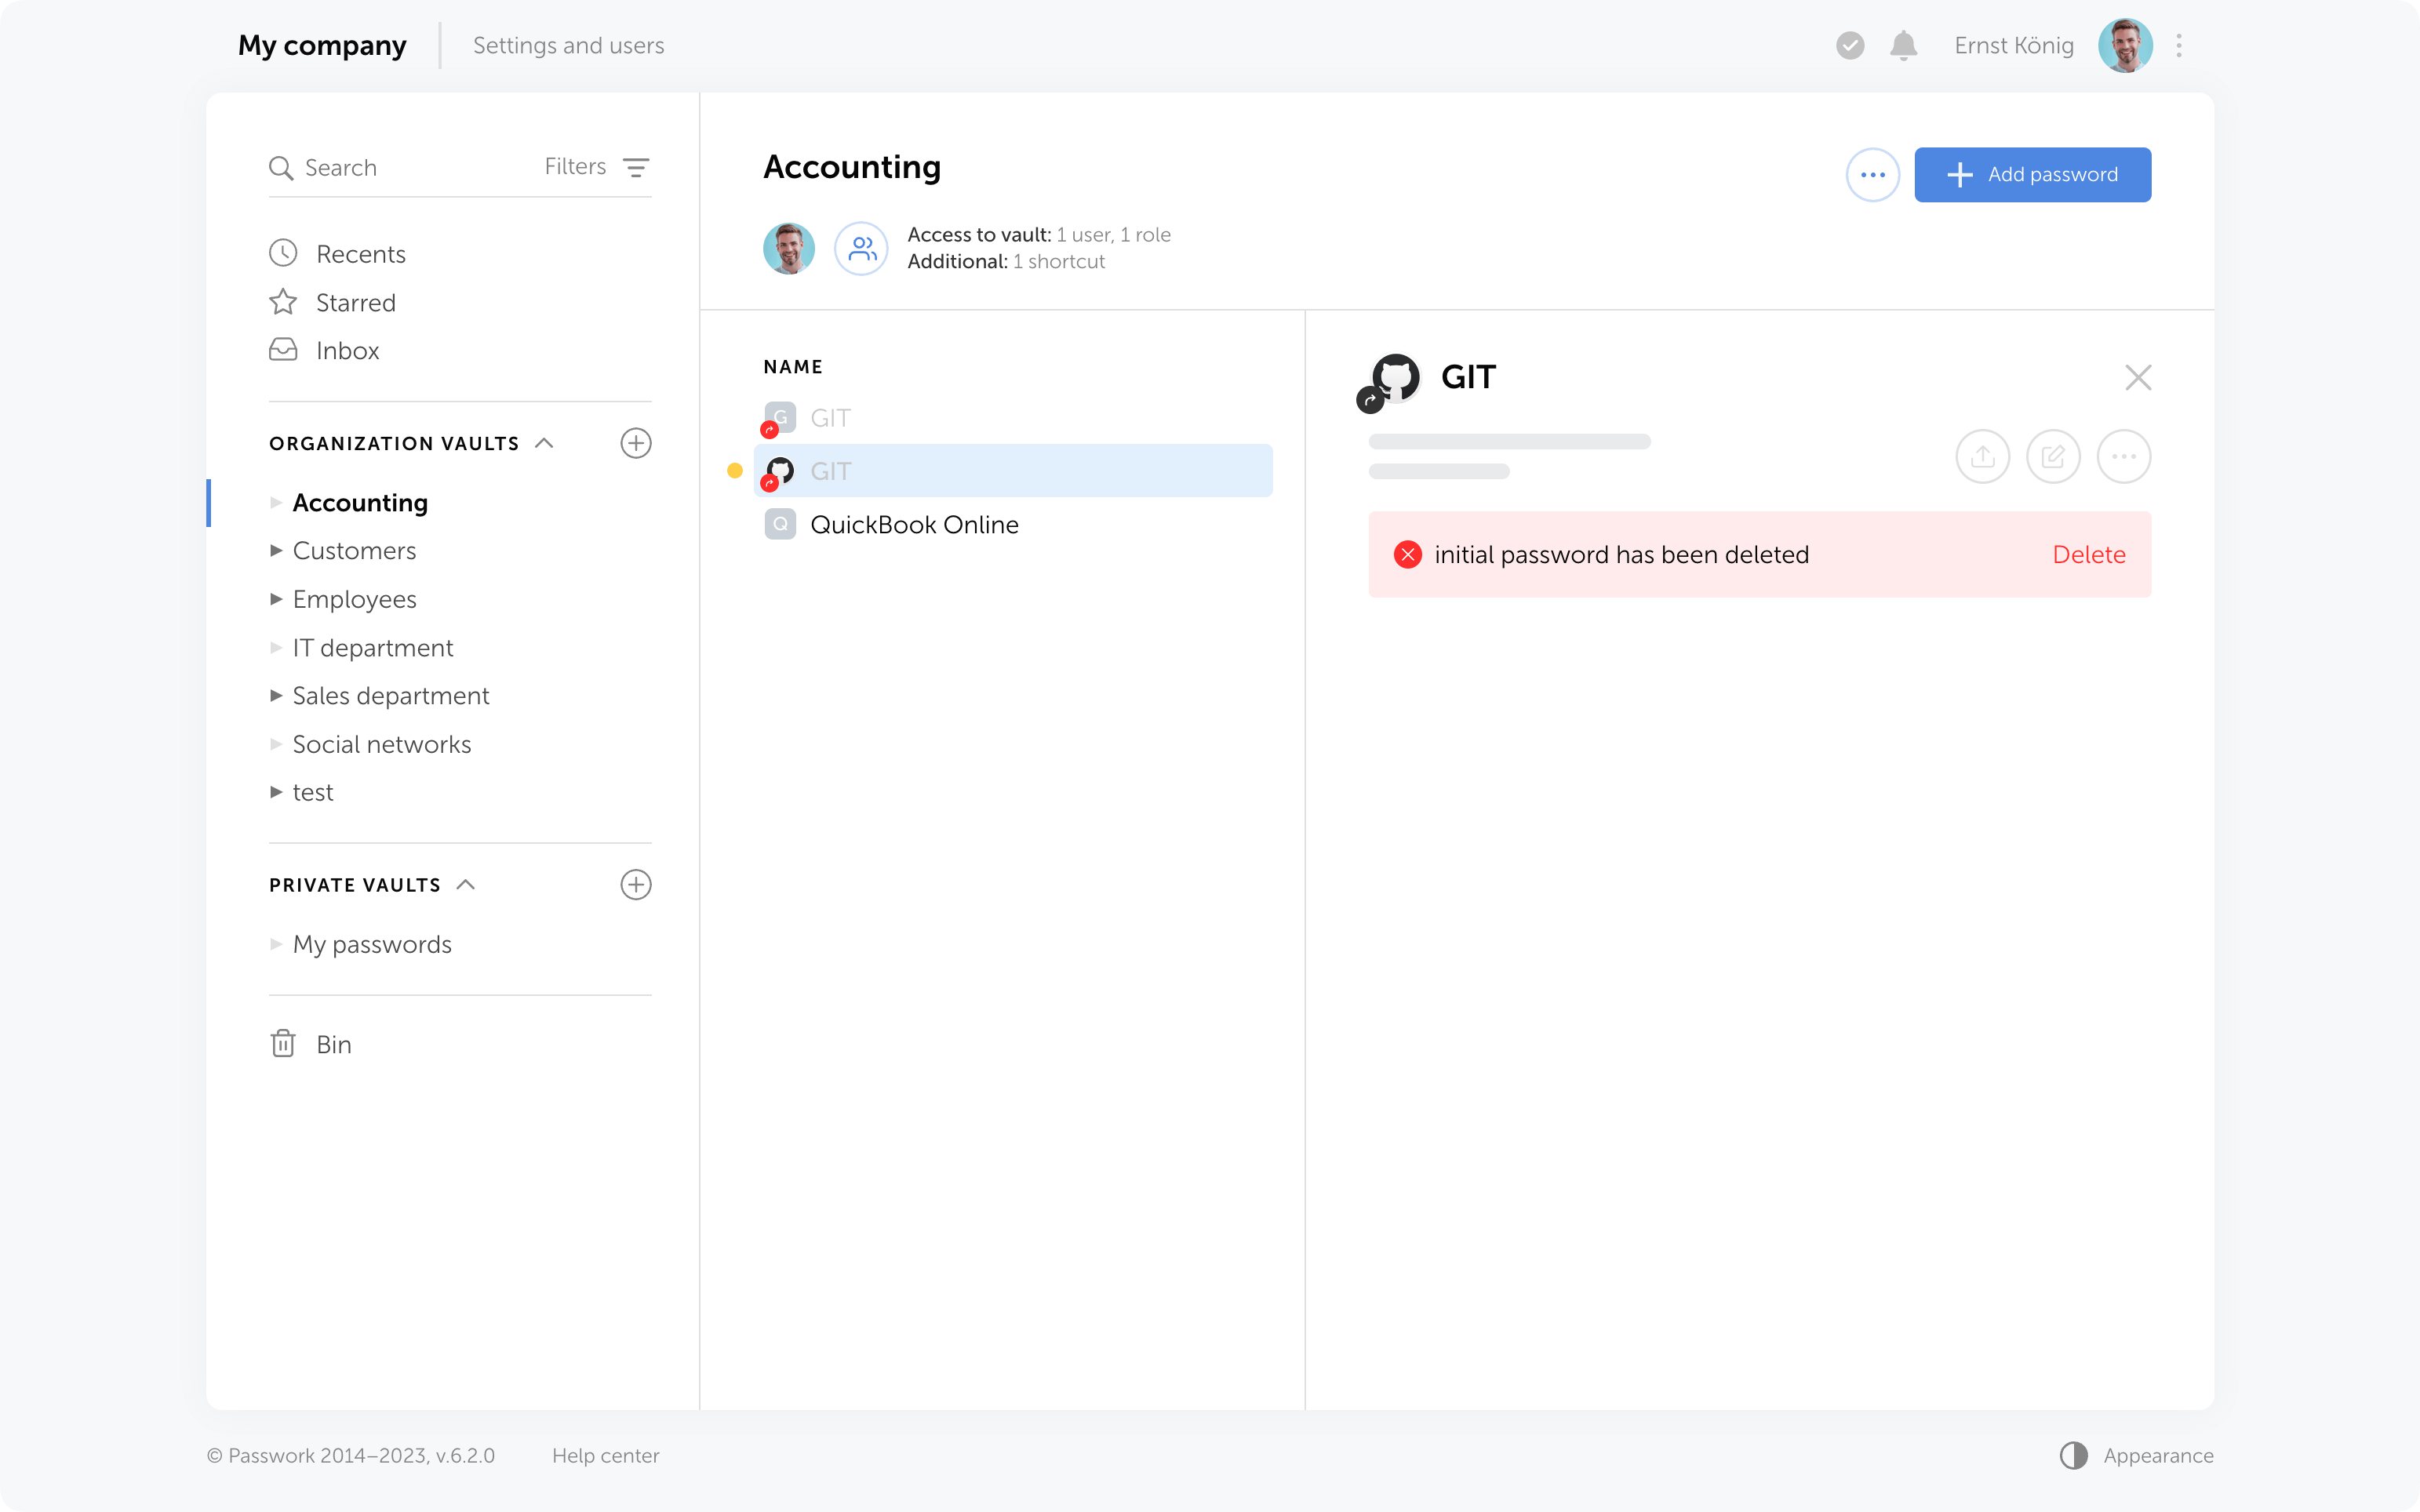Viewport: 2420px width, 1512px height.
Task: Click the edit pencil icon in GIT panel
Action: 2053,457
